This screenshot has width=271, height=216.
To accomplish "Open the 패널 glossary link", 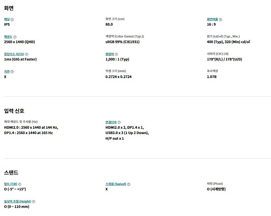I will [x=7, y=19].
